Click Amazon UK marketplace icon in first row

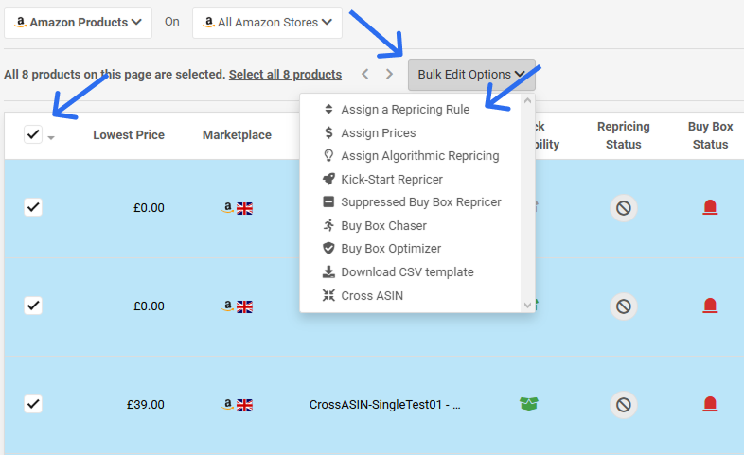[238, 208]
